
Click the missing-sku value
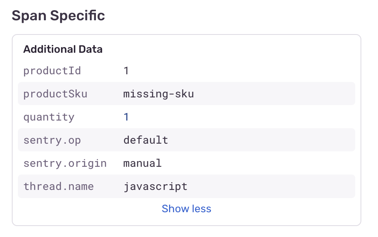[159, 94]
